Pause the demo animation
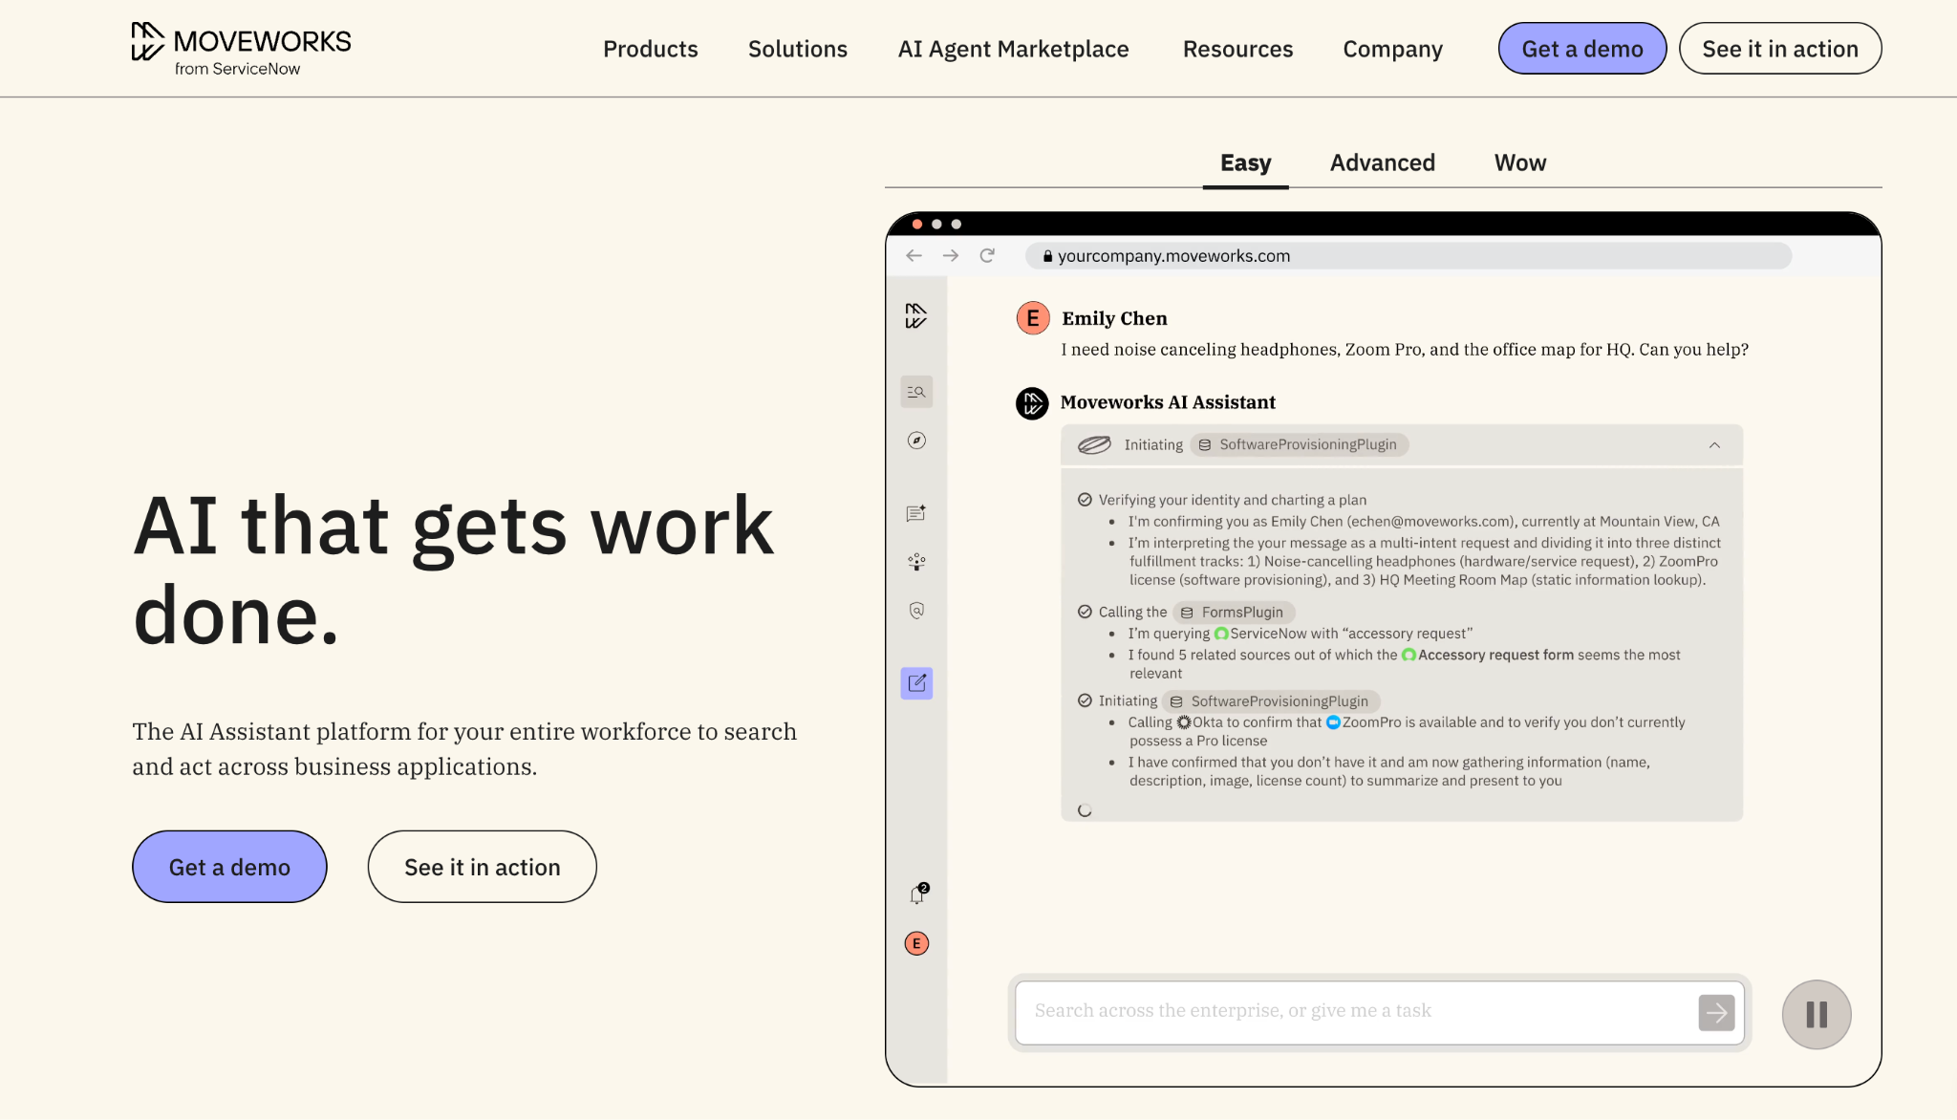 coord(1817,1015)
